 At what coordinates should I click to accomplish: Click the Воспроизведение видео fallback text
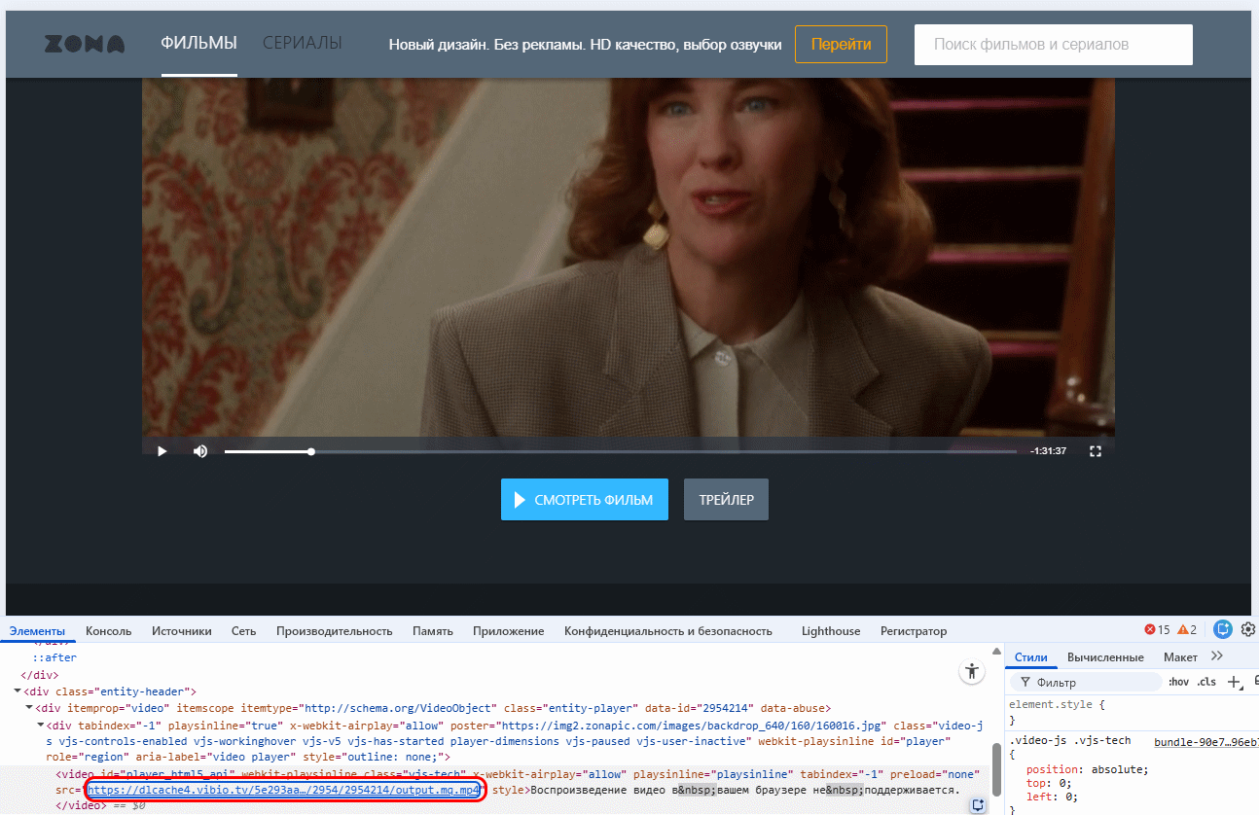(x=745, y=790)
